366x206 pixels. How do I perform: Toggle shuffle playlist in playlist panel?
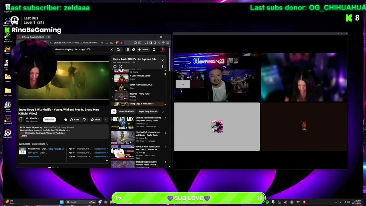point(120,66)
